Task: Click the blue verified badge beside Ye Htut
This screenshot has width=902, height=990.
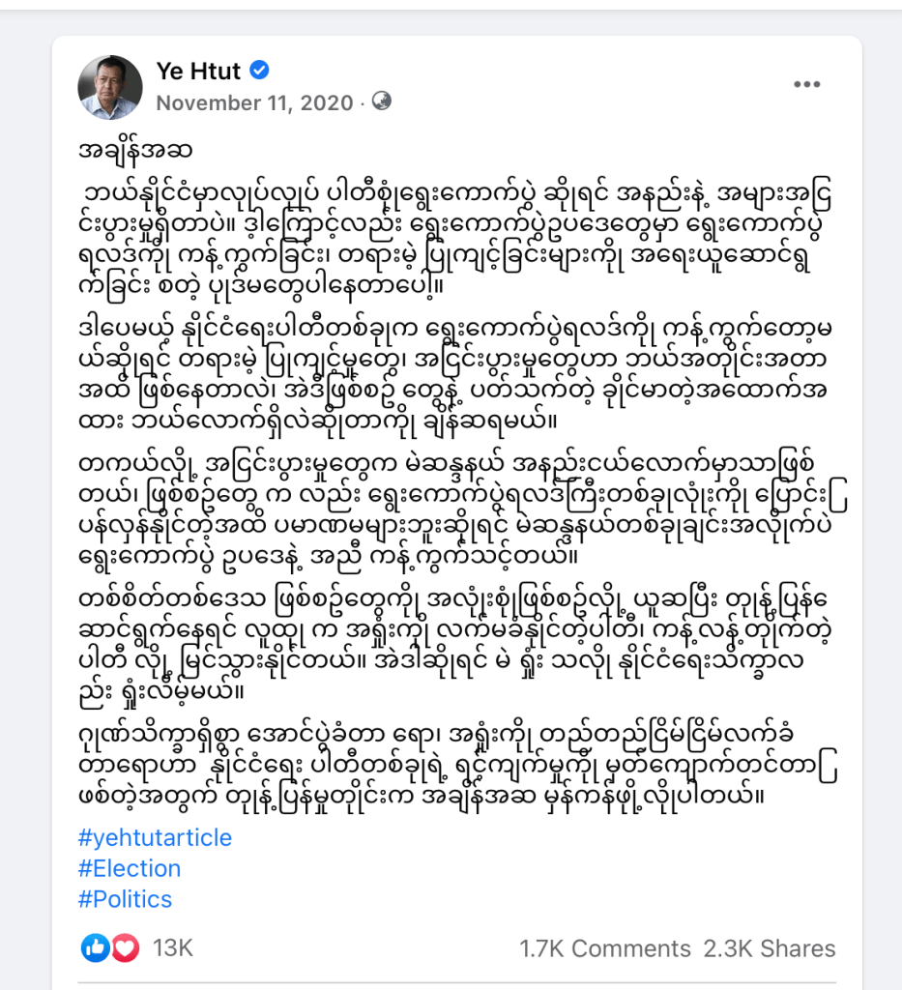Action: (x=260, y=70)
